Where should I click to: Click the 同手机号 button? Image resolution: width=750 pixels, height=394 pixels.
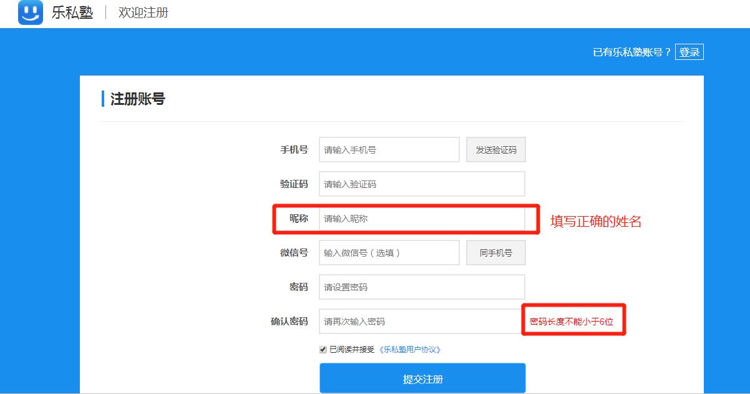tap(496, 253)
